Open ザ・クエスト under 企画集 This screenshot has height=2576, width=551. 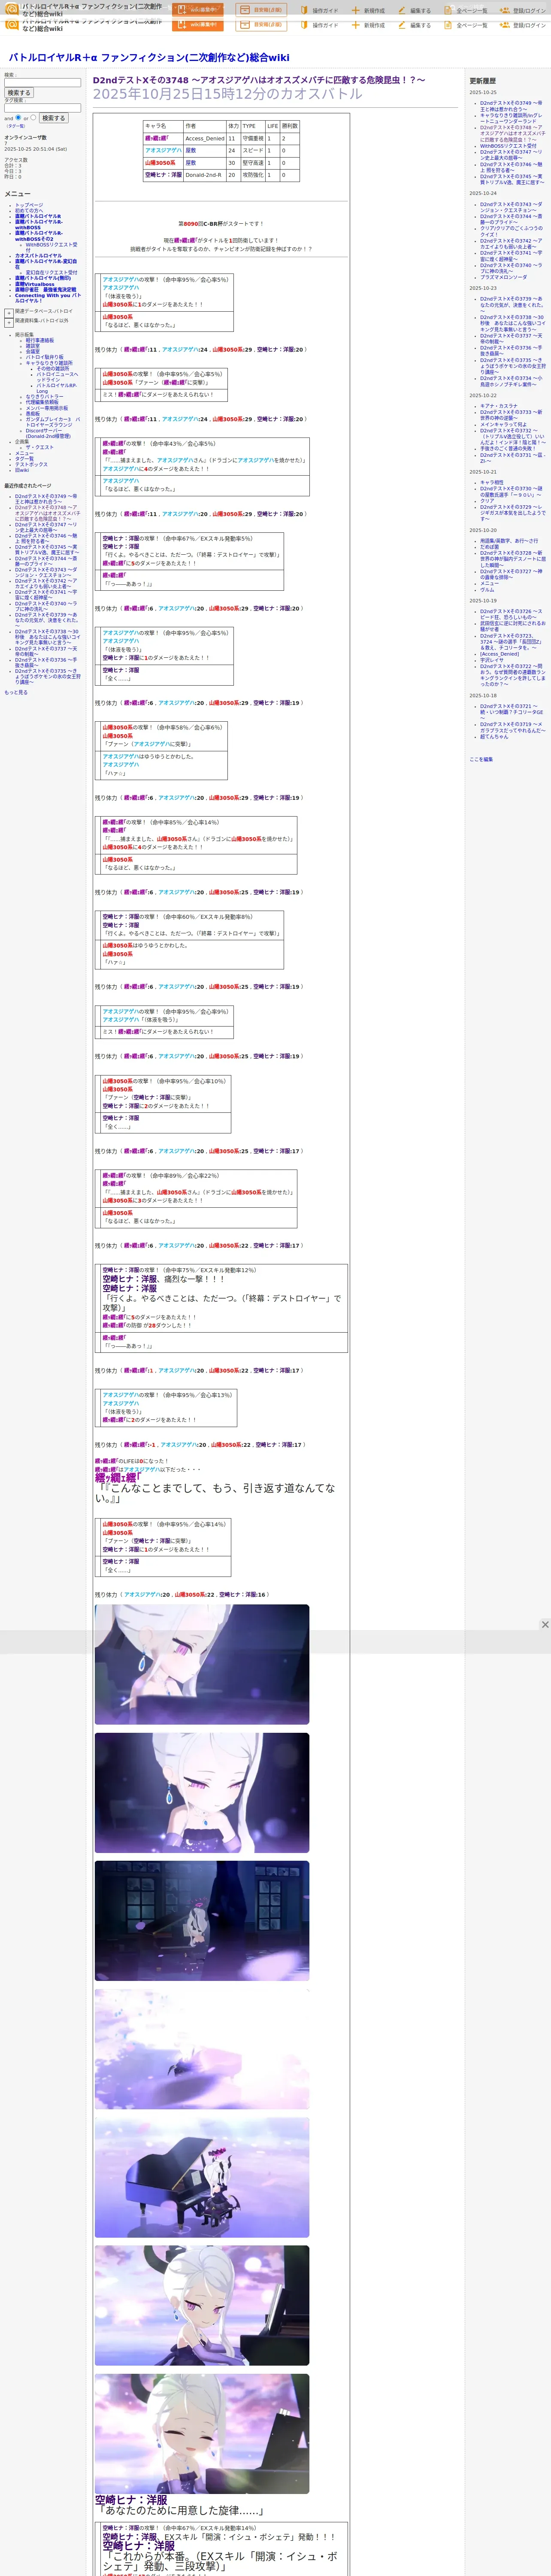point(40,447)
